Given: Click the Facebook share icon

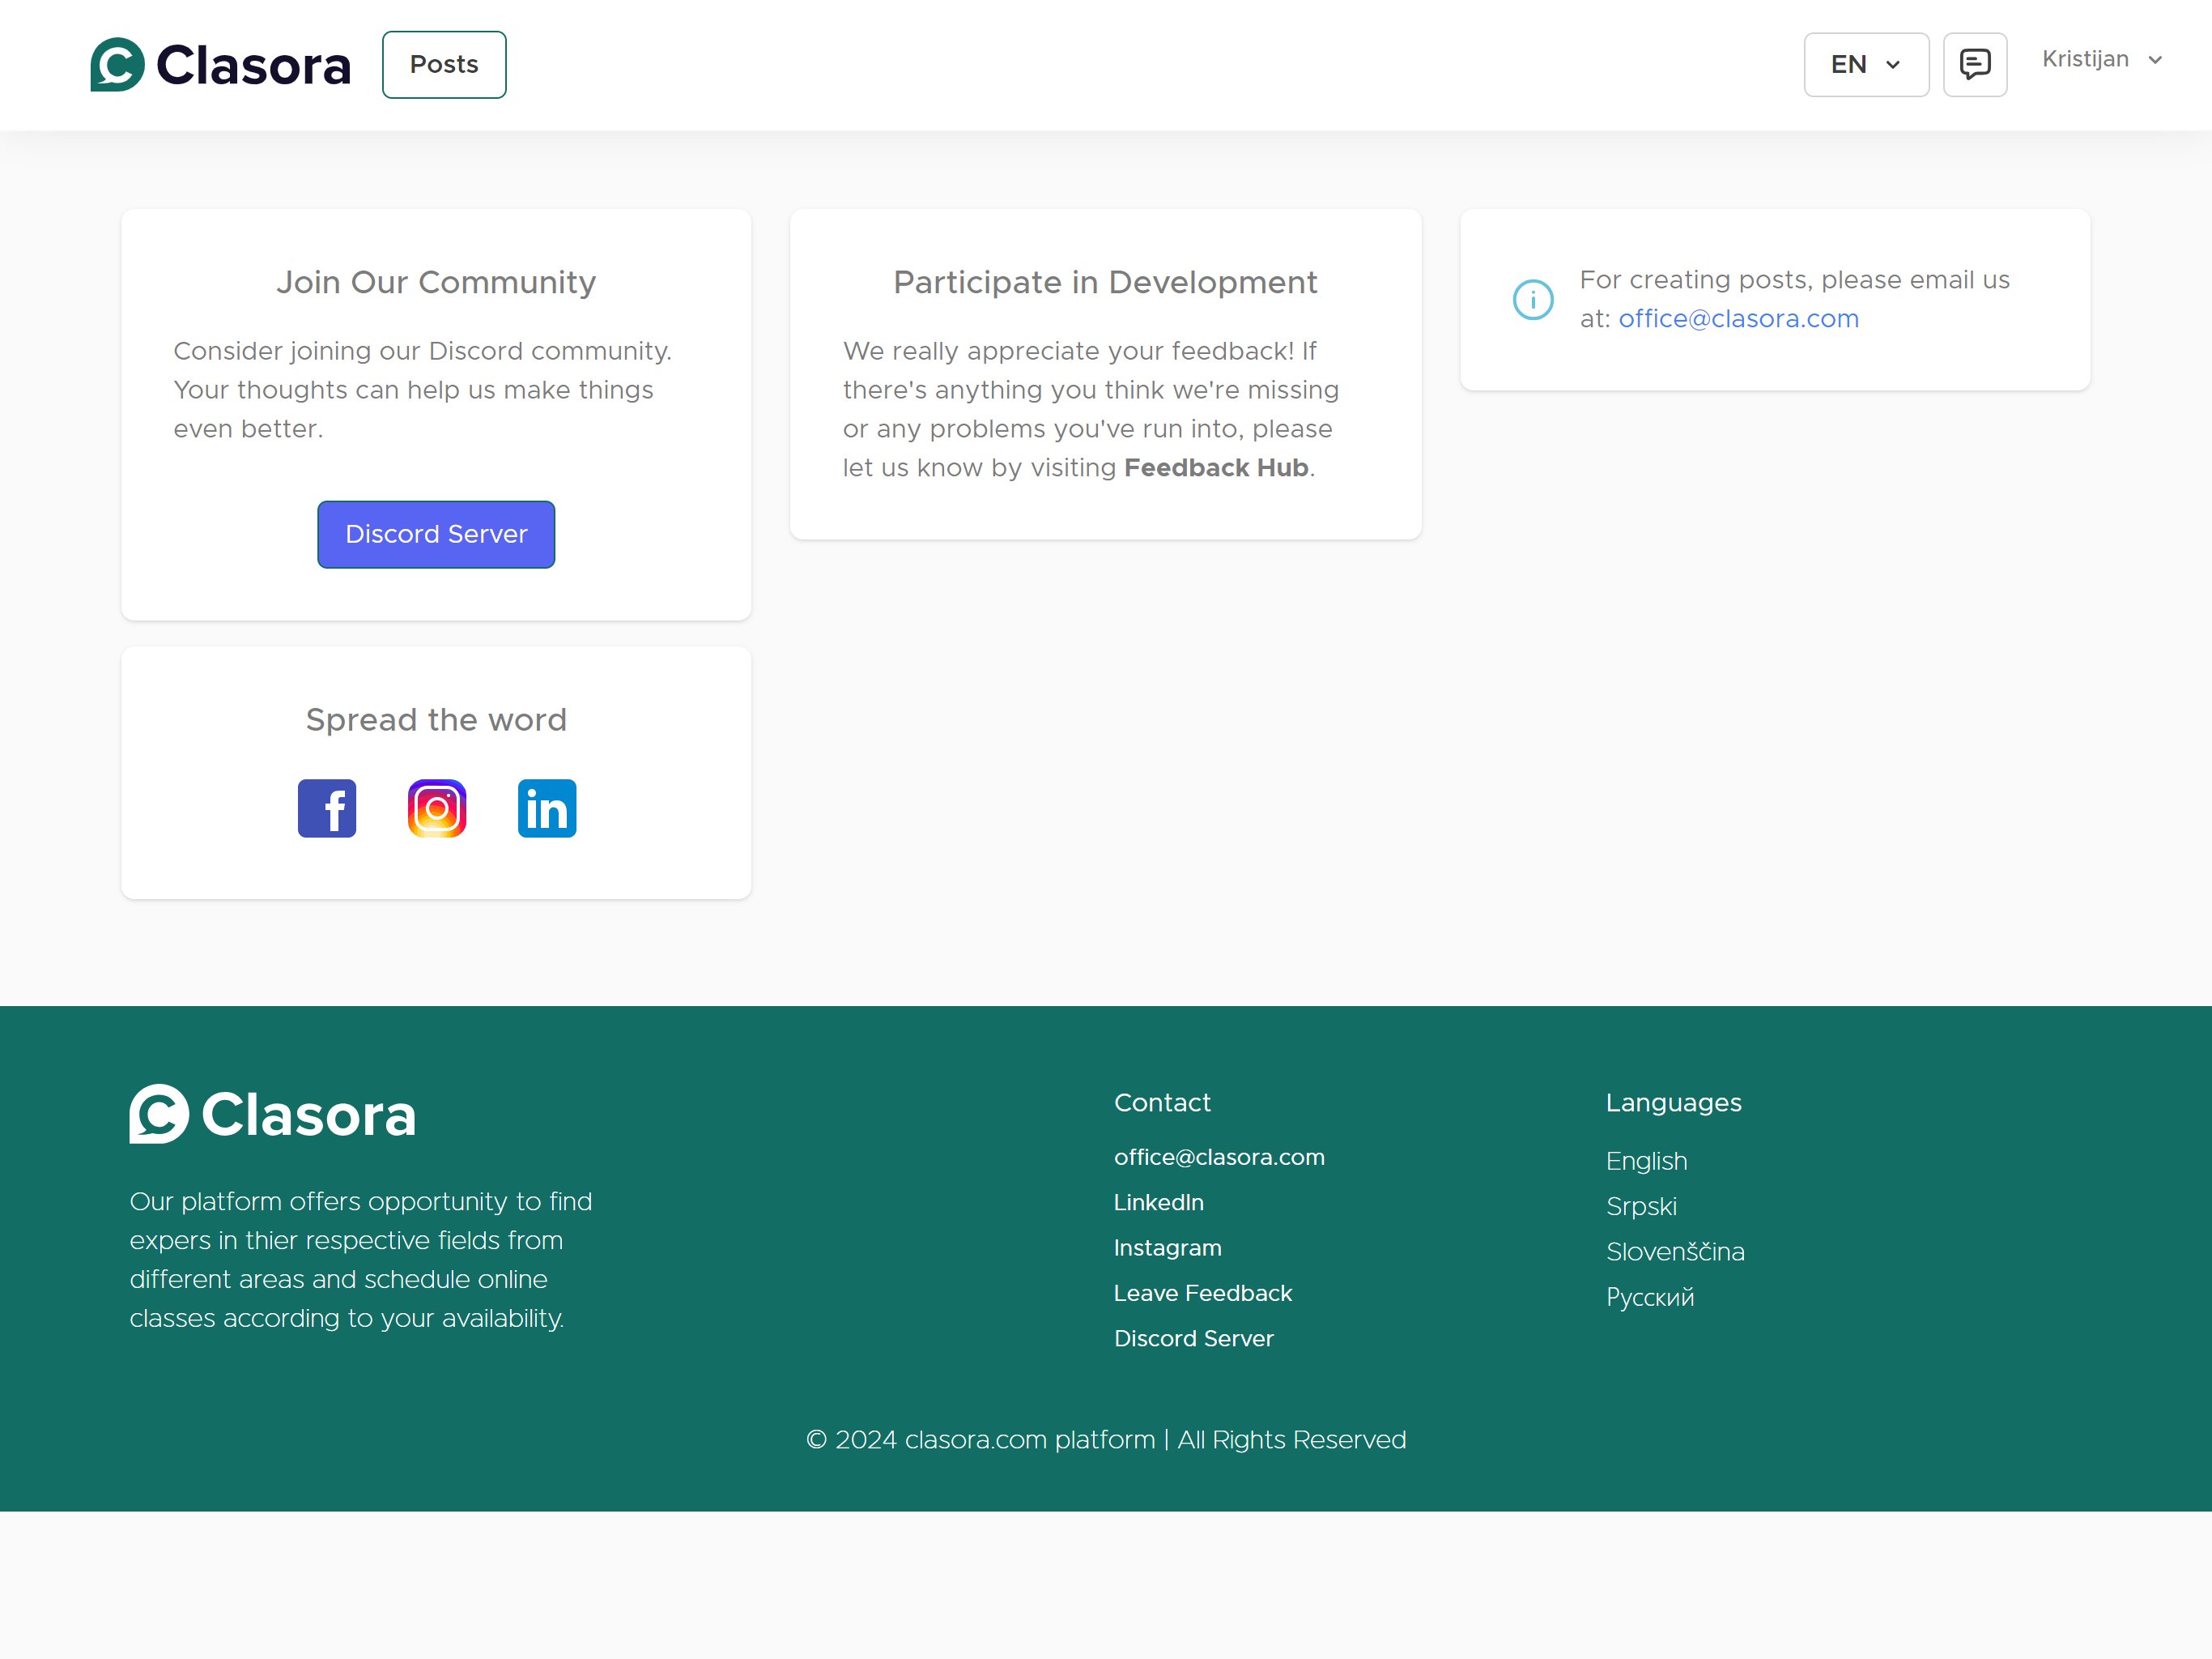Looking at the screenshot, I should [x=327, y=808].
